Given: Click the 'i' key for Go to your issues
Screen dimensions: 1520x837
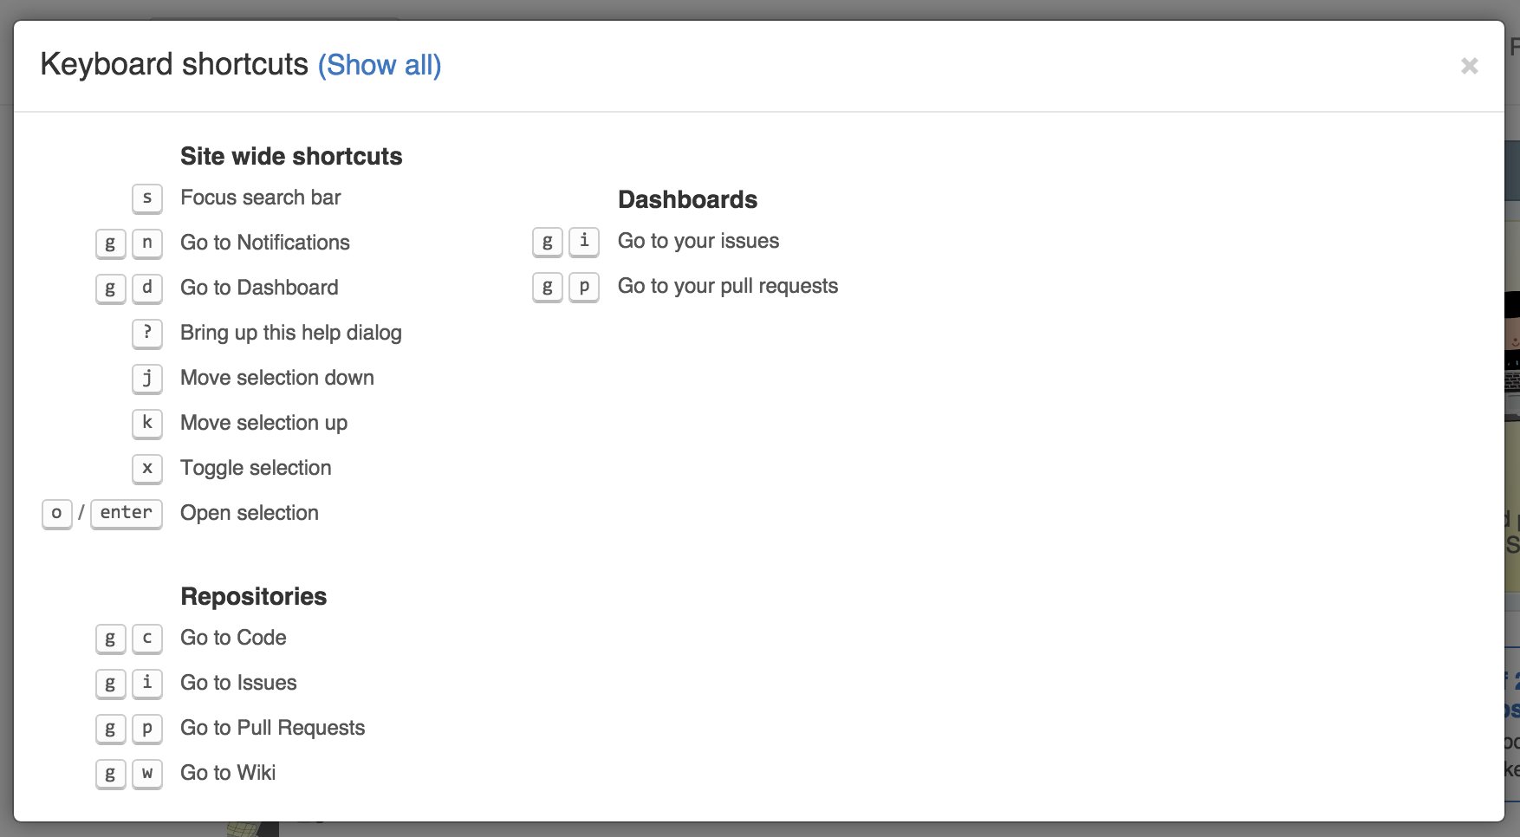Looking at the screenshot, I should point(584,242).
